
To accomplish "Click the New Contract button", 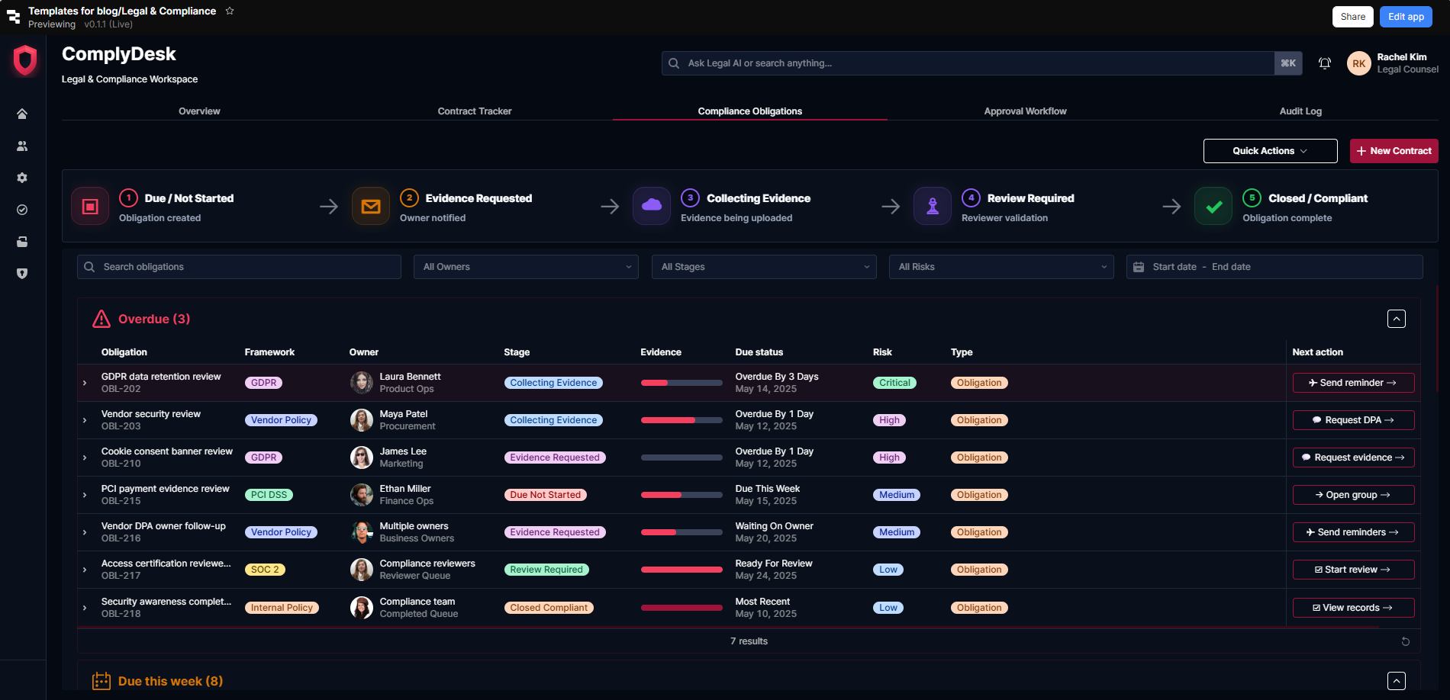I will [x=1394, y=151].
